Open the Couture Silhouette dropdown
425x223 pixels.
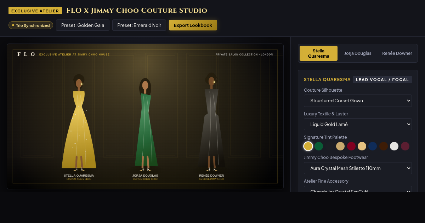tap(358, 101)
